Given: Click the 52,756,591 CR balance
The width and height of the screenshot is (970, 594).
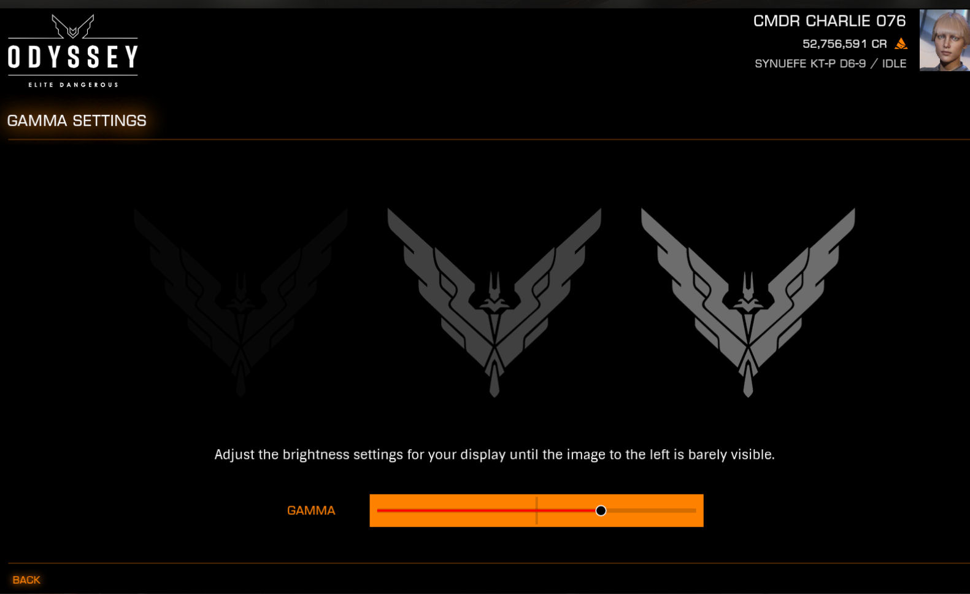Looking at the screenshot, I should 845,44.
